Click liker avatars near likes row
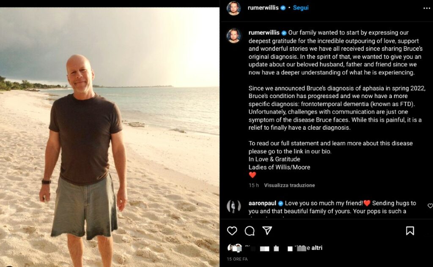The height and width of the screenshot is (267, 433). [235, 248]
